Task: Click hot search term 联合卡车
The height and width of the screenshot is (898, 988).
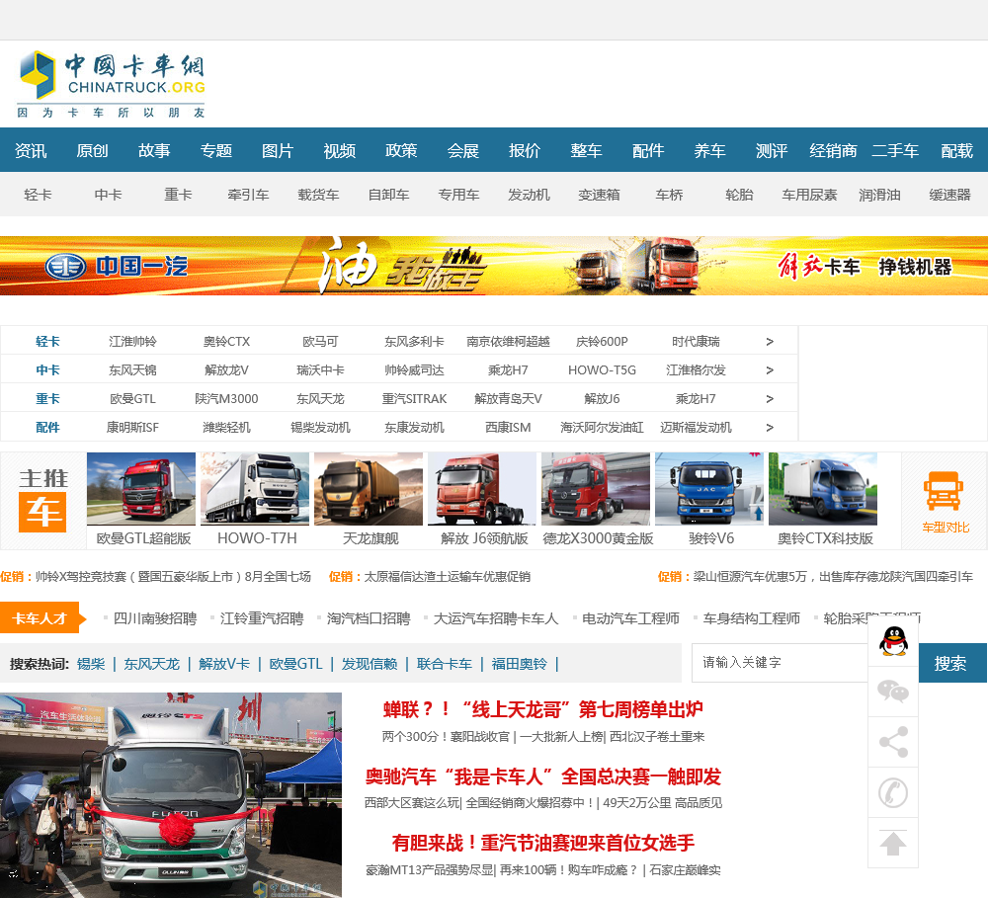Action: point(445,664)
